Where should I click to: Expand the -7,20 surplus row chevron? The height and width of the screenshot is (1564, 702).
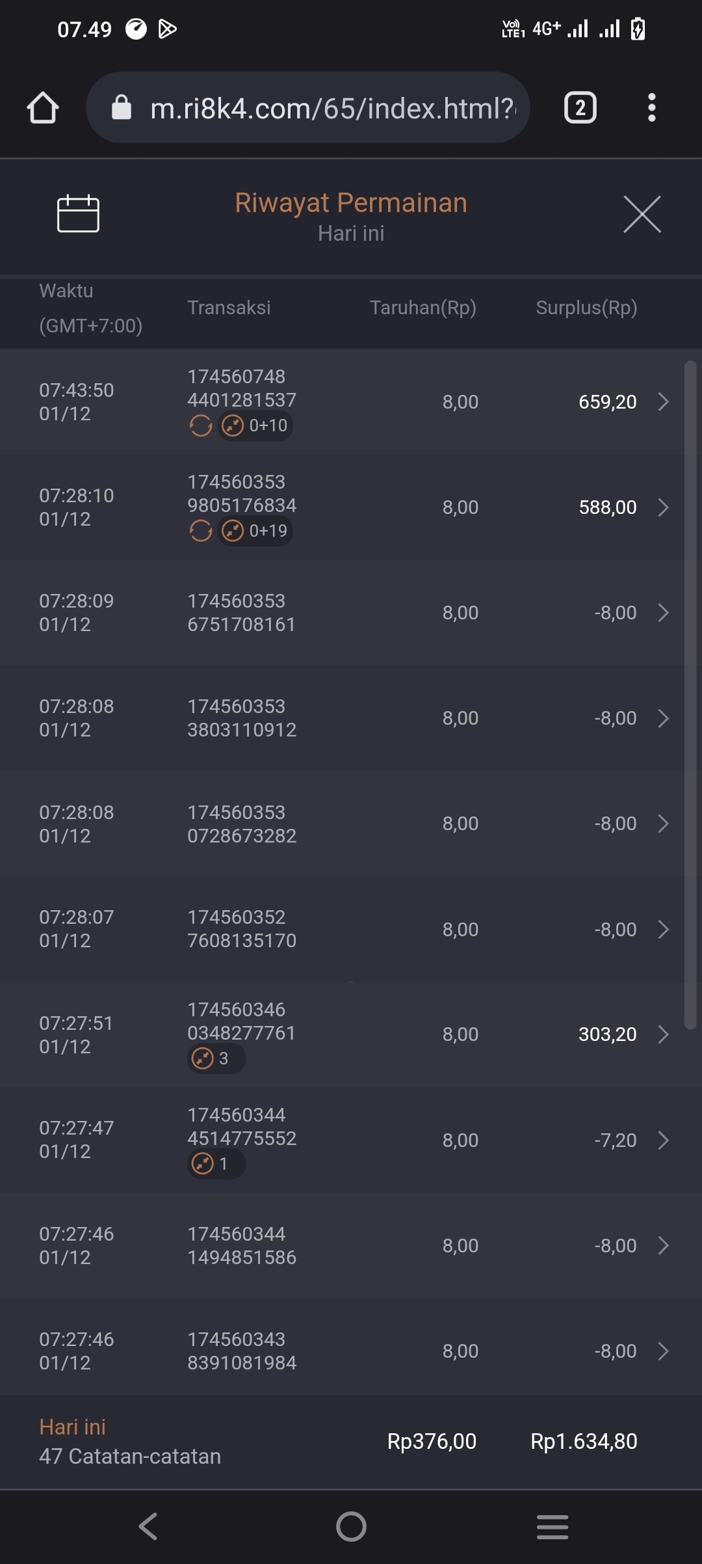[663, 1140]
